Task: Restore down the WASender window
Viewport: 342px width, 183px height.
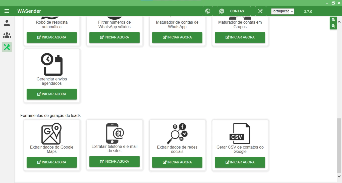Action: [333, 3]
